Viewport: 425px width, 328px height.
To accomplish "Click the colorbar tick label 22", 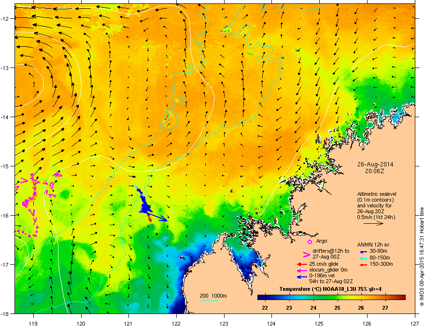I will coord(265,308).
